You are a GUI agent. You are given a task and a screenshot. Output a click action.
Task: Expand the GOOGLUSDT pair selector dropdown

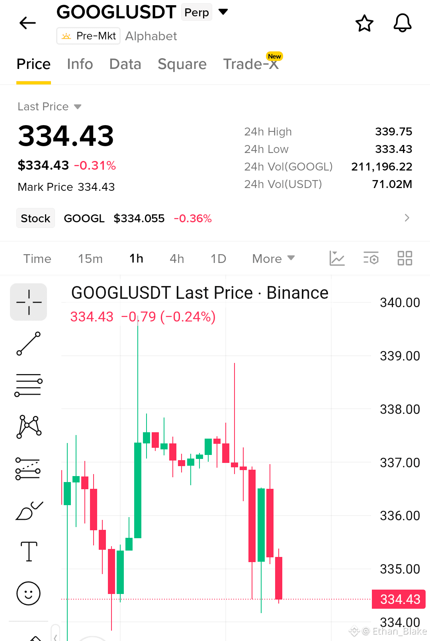coord(223,12)
